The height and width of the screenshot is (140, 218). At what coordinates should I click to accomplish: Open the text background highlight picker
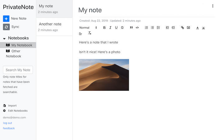203,28
